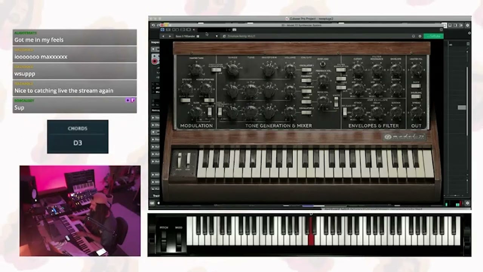The width and height of the screenshot is (483, 272).
Task: Click the filter Cutoff knob
Action: 358,70
